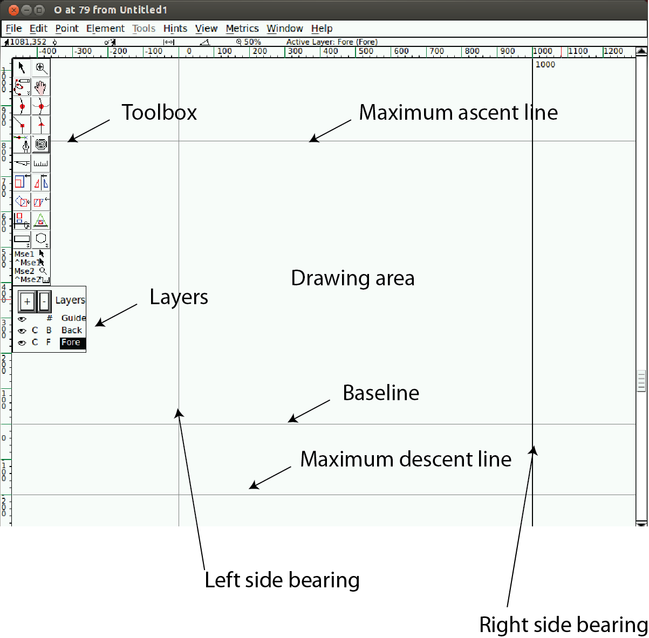Viewport: 649px width, 638px height.
Task: Select the Ruler measure tool
Action: point(41,163)
